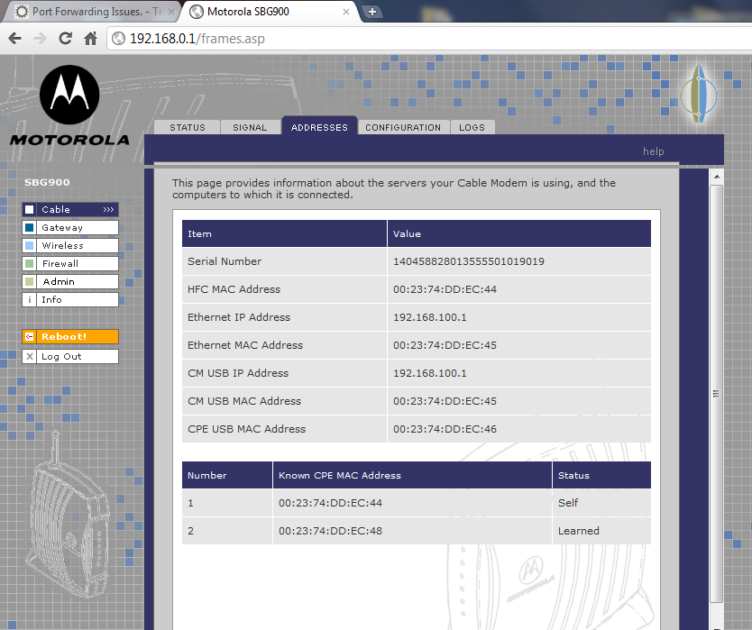This screenshot has height=630, width=752.
Task: Go to the browser Home icon
Action: point(91,39)
